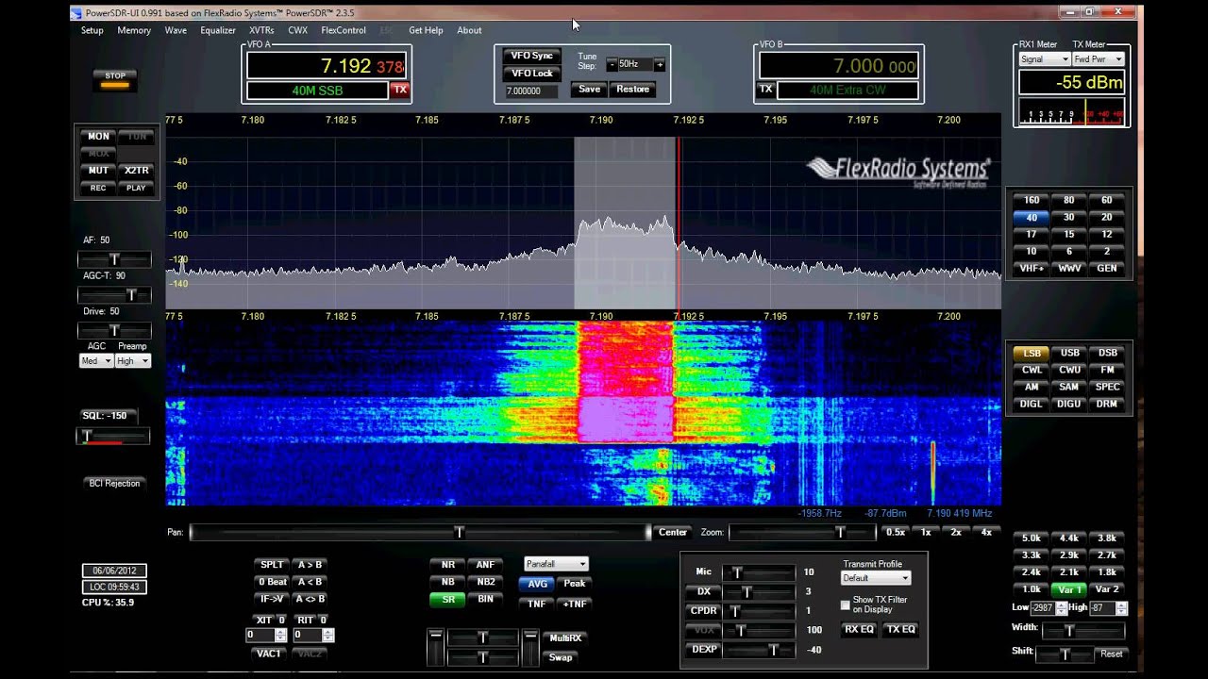The image size is (1208, 679).
Task: Open the Setup menu
Action: tap(92, 30)
